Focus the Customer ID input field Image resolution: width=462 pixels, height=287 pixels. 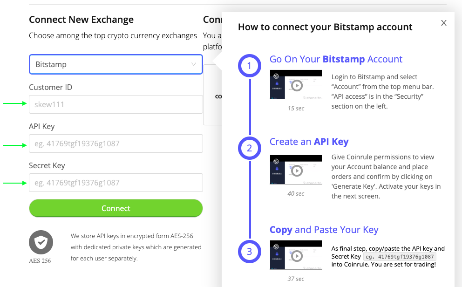[116, 104]
